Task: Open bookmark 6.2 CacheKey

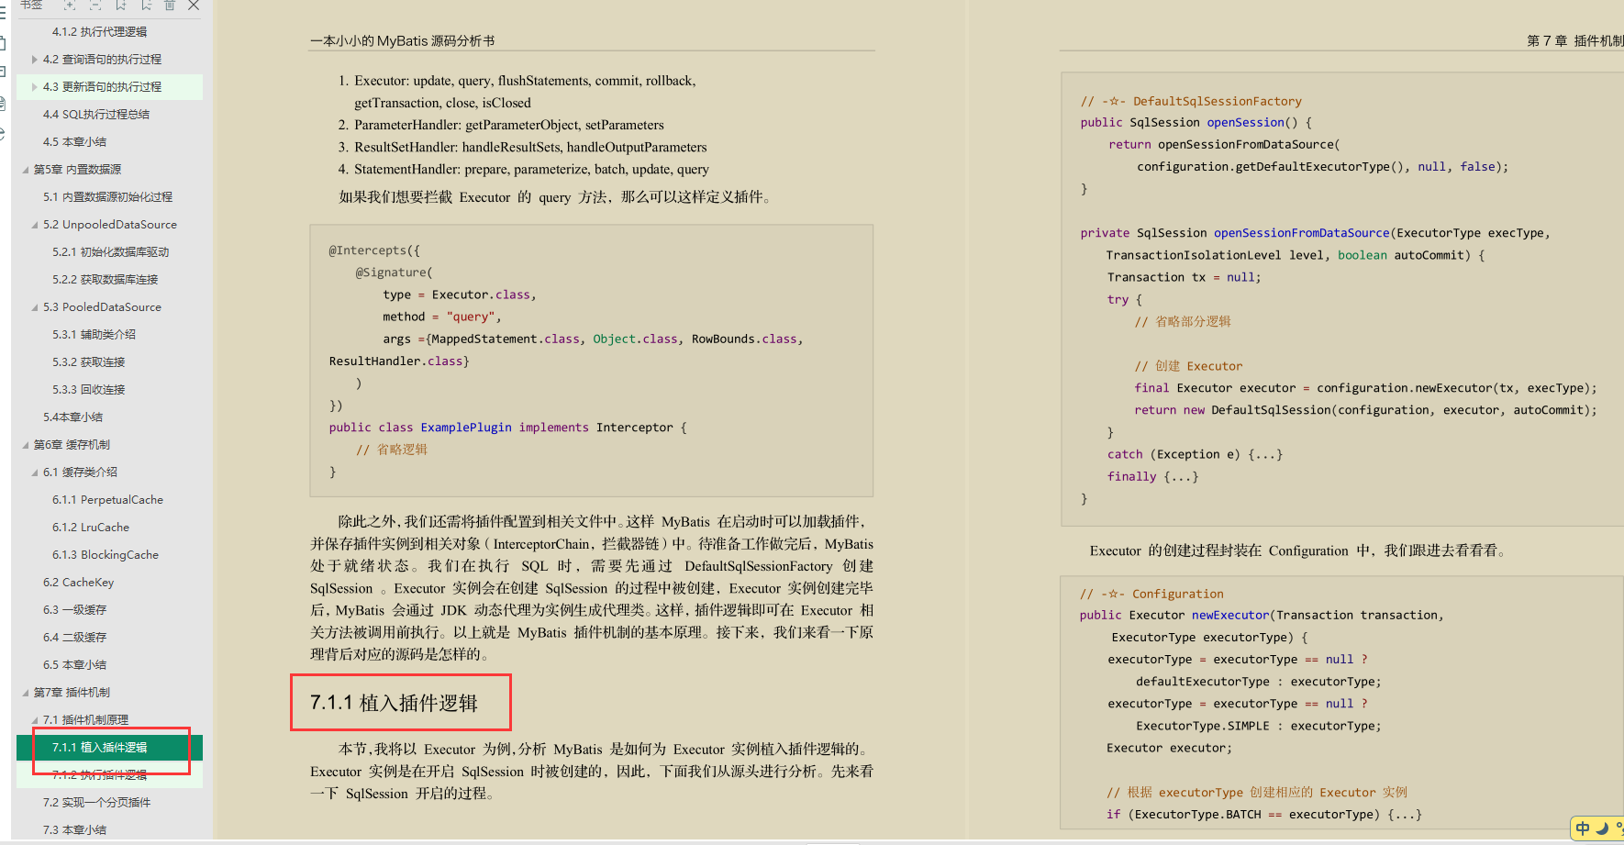Action: click(x=78, y=583)
